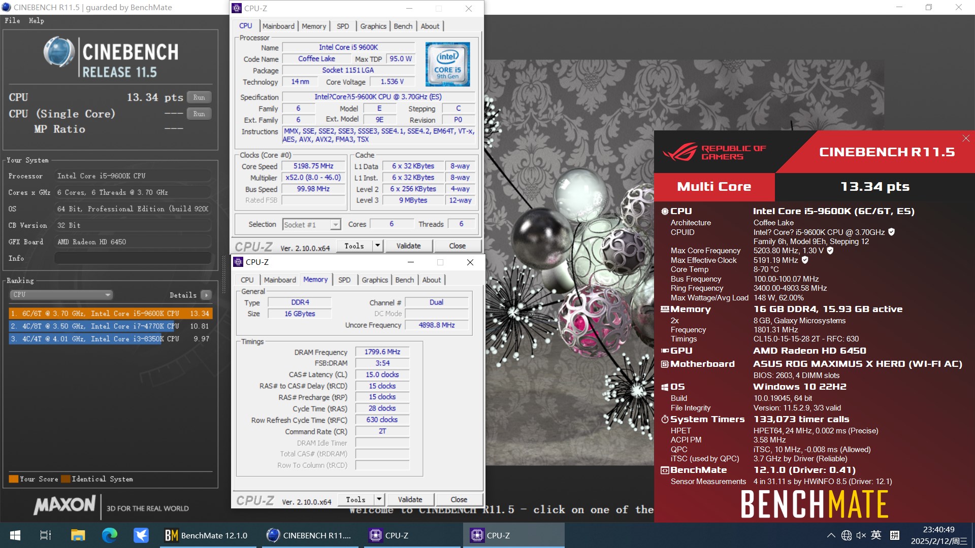Click the Cinebench Info input field
The image size is (975, 548).
(133, 258)
